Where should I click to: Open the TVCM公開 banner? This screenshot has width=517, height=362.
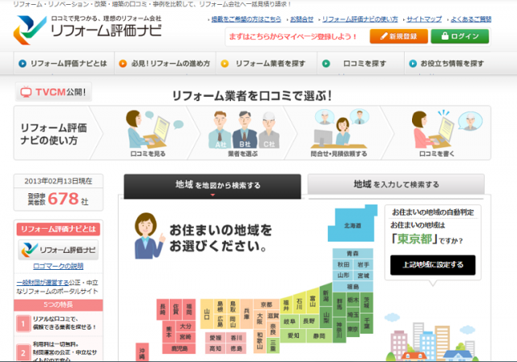[53, 93]
